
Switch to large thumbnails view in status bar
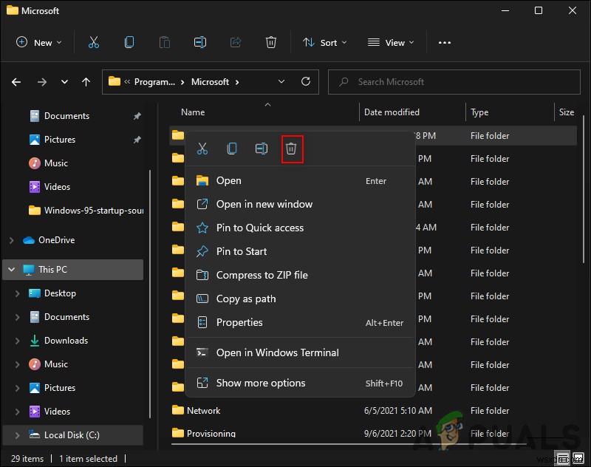[577, 459]
